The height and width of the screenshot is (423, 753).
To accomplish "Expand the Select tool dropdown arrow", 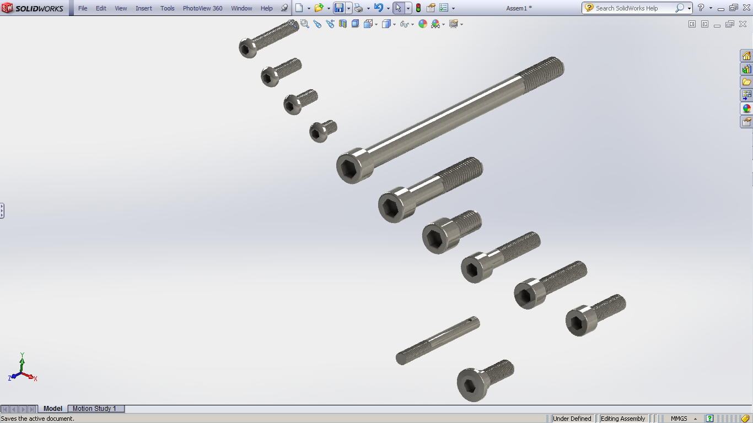I will (408, 8).
